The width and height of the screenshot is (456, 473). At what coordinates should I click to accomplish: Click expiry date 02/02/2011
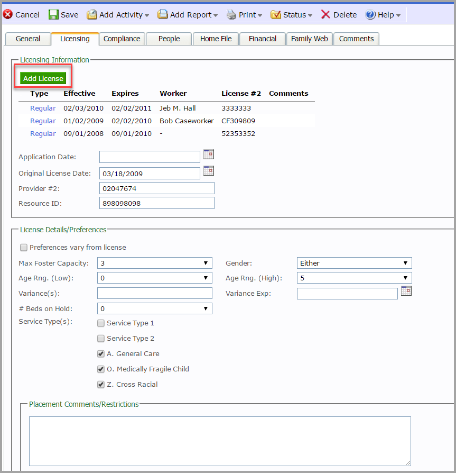click(x=132, y=108)
